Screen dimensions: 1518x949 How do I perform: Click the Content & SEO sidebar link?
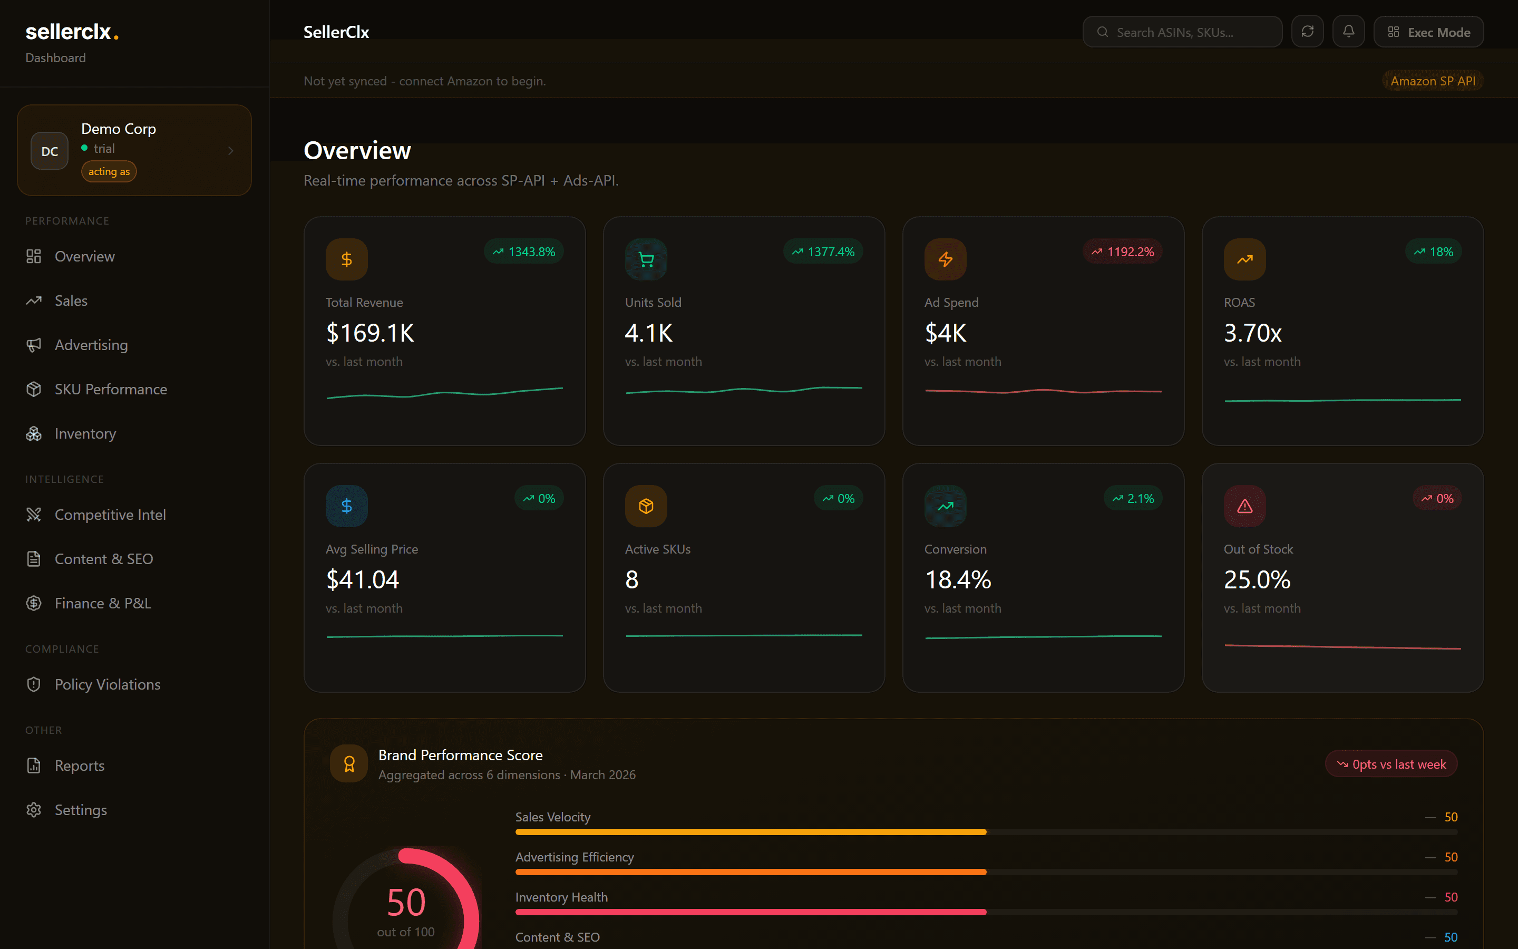click(134, 559)
